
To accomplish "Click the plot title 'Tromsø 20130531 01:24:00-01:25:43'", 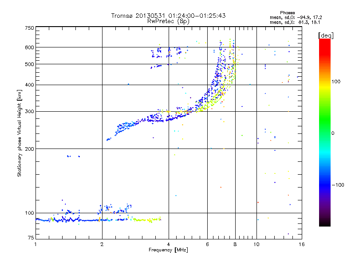I will click(x=168, y=16).
